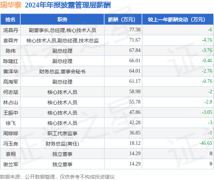Click salary change value -6
The height and width of the screenshot is (180, 214).
point(210,30)
